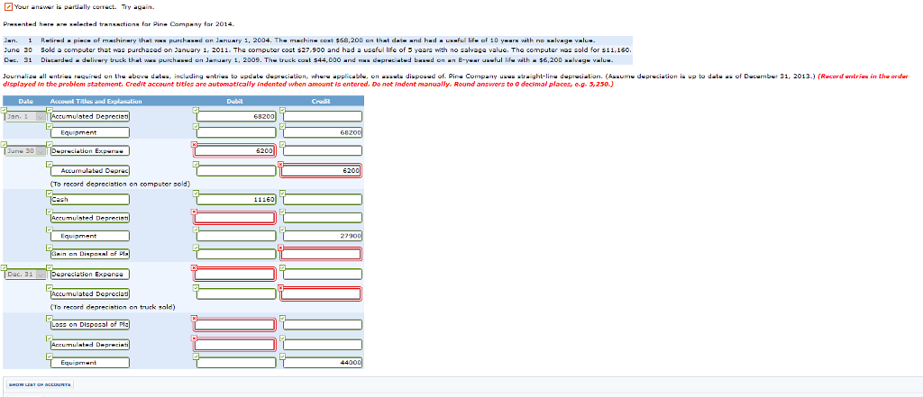The width and height of the screenshot is (923, 397).
Task: Click debit field containing 11160
Action: [235, 199]
